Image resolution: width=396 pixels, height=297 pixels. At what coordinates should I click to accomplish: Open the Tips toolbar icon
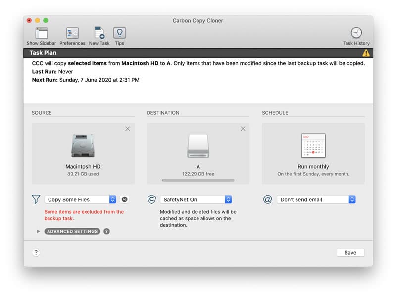click(x=119, y=33)
